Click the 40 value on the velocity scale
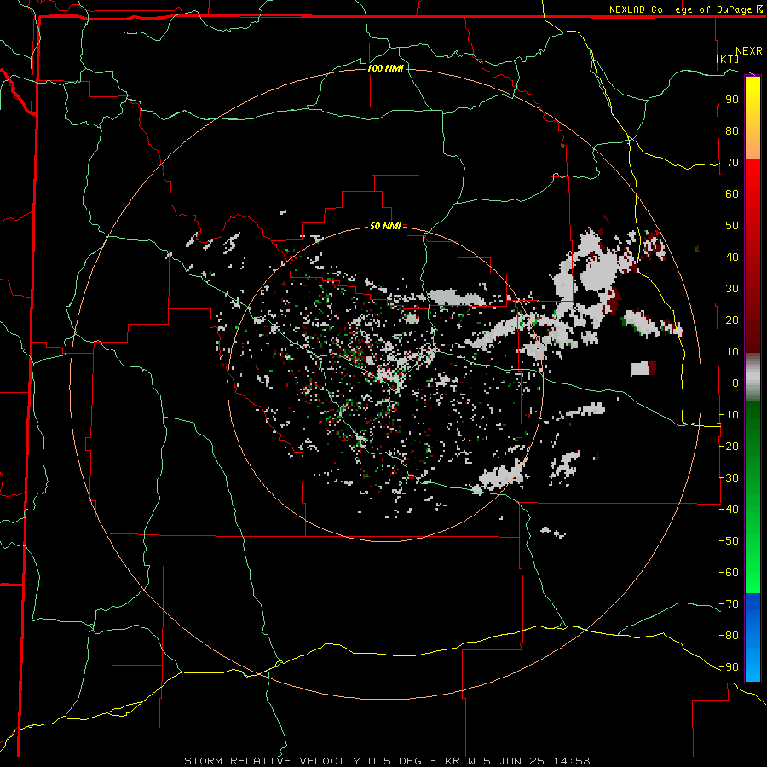The width and height of the screenshot is (767, 767). point(732,257)
